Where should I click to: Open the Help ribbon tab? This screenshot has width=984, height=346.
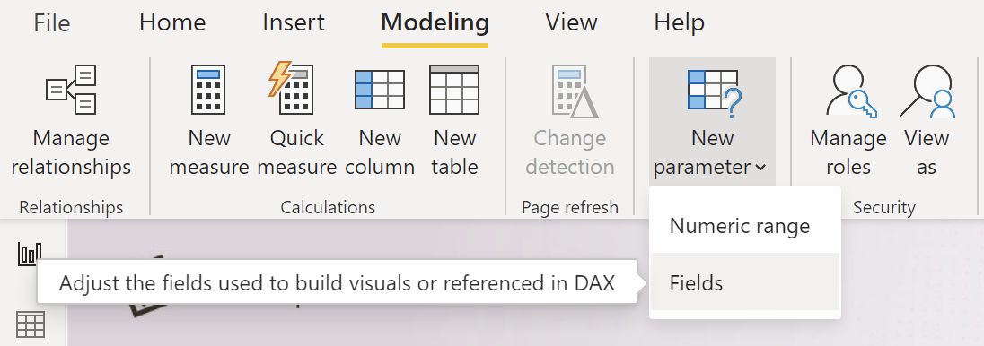click(x=679, y=22)
